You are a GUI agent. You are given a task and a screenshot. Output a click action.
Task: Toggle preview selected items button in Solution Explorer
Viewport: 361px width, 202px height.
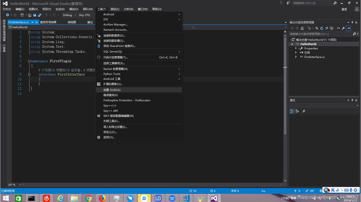pyautogui.click(x=348, y=28)
